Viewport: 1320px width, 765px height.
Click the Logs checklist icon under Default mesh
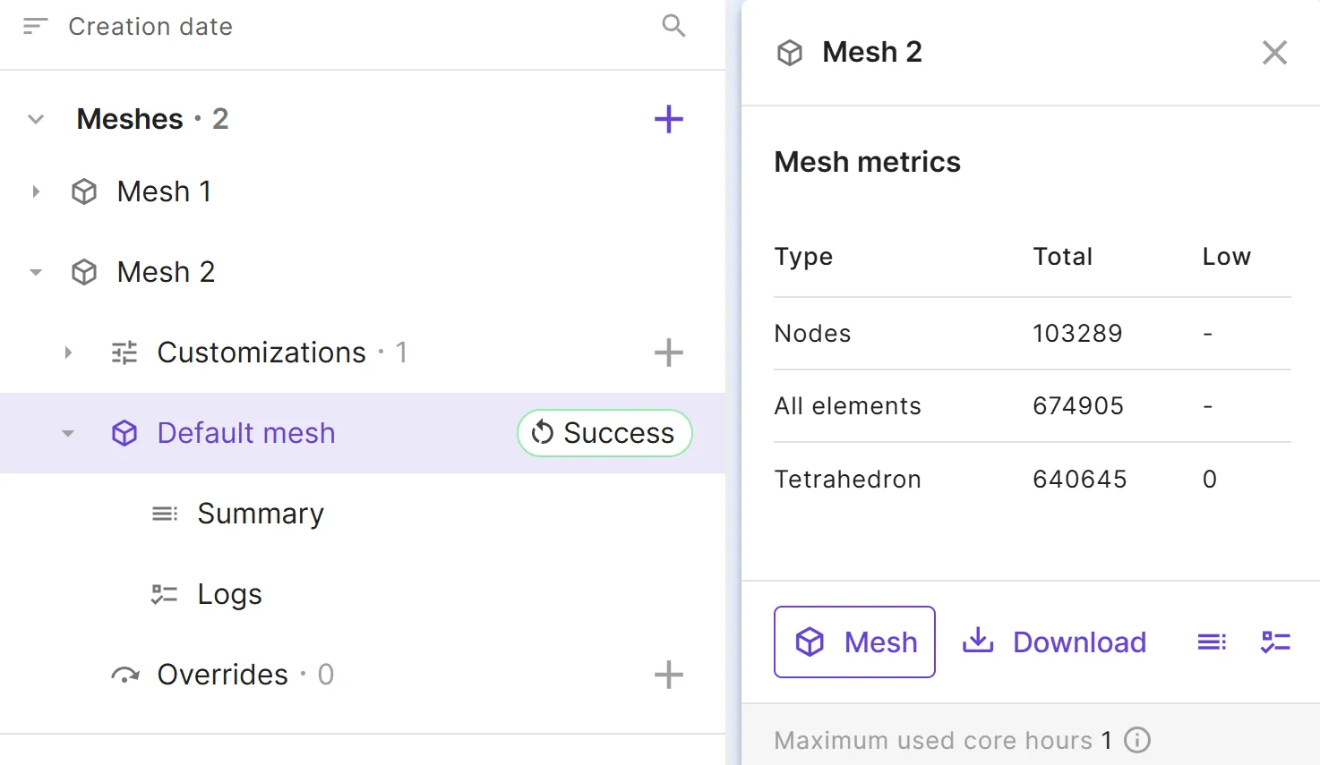coord(165,594)
